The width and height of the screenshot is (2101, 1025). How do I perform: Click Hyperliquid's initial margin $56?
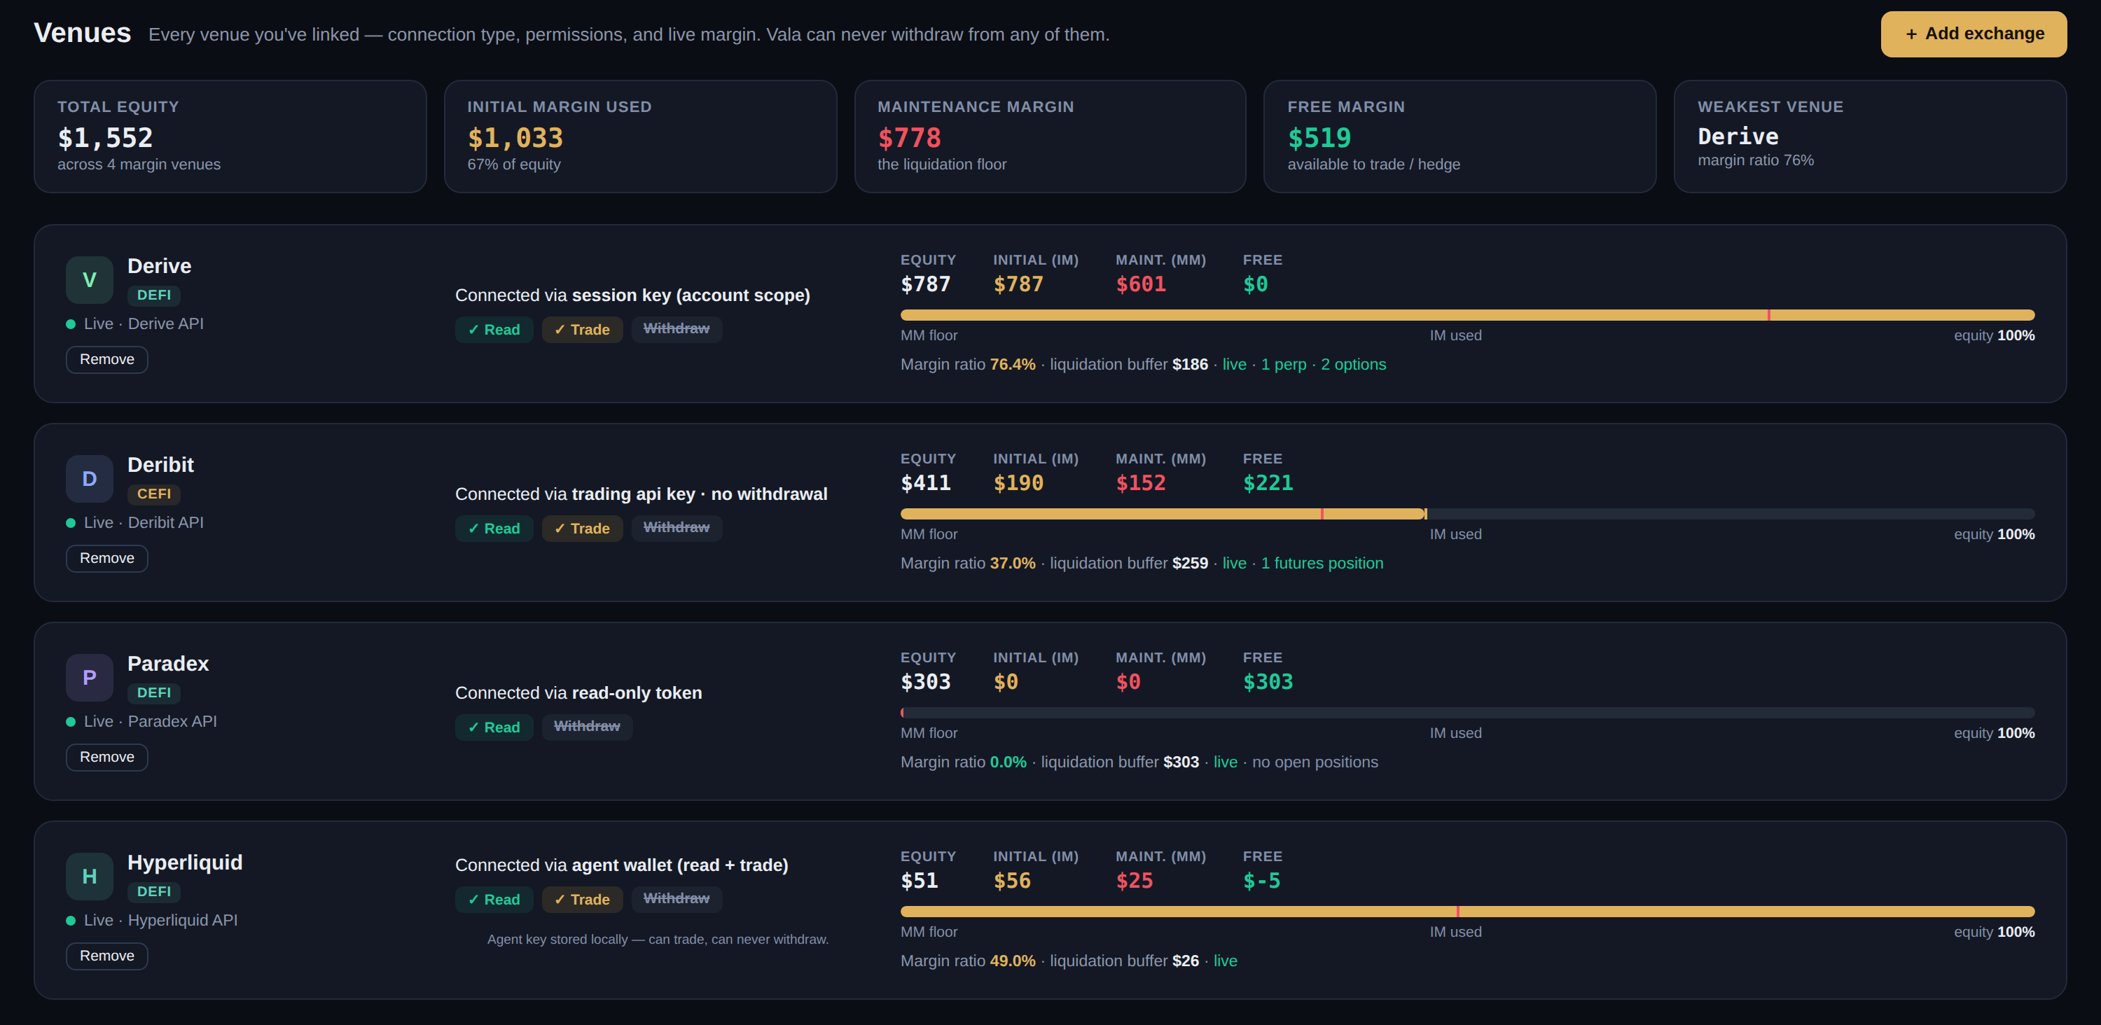[x=1012, y=881]
